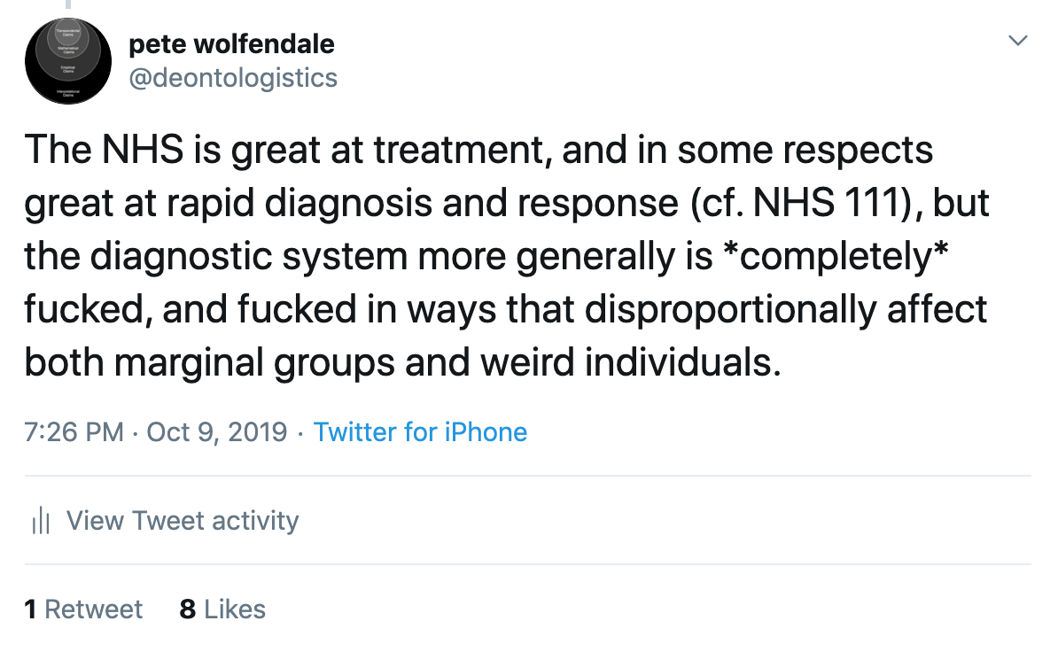Open the tweet options chevron menu
This screenshot has width=1058, height=652.
[1018, 41]
